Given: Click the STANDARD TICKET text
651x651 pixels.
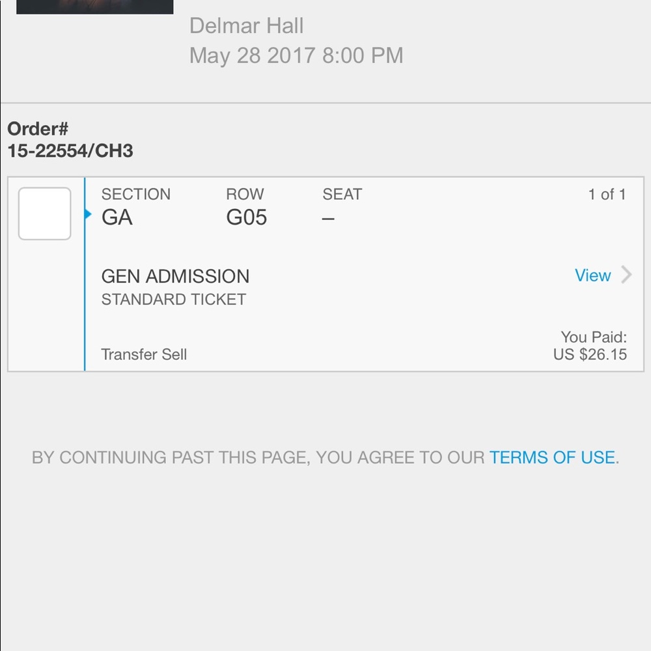Looking at the screenshot, I should point(174,299).
